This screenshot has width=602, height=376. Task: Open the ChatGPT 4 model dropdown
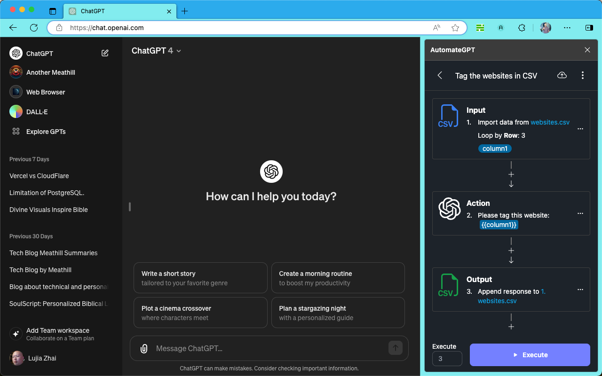coord(157,50)
